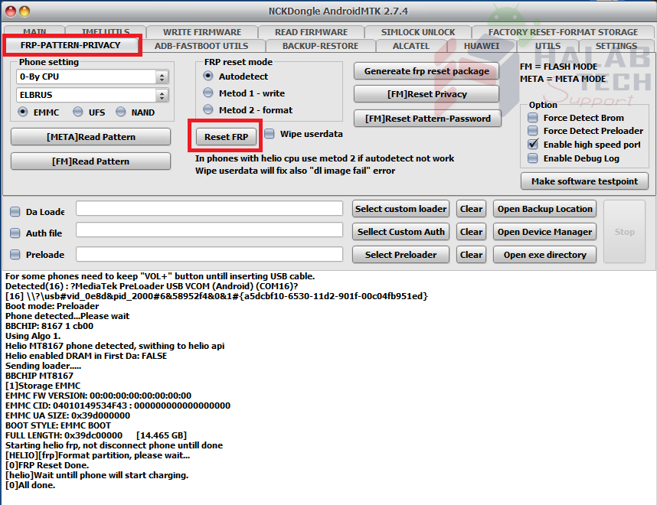Open the IMEI UTILS tab
Screen dimensions: 657x505
pos(105,31)
